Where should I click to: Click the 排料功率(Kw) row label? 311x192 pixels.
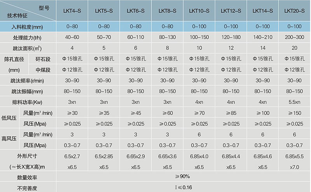coord(27,102)
